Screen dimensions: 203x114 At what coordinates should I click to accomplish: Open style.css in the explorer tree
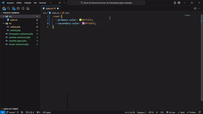[14, 20]
